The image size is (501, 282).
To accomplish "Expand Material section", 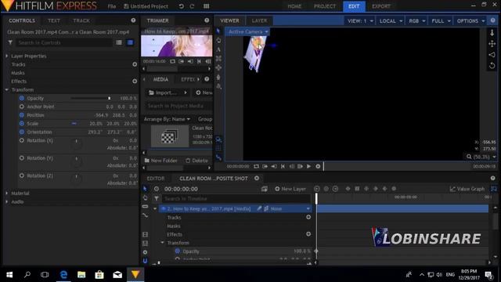I will 7,193.
